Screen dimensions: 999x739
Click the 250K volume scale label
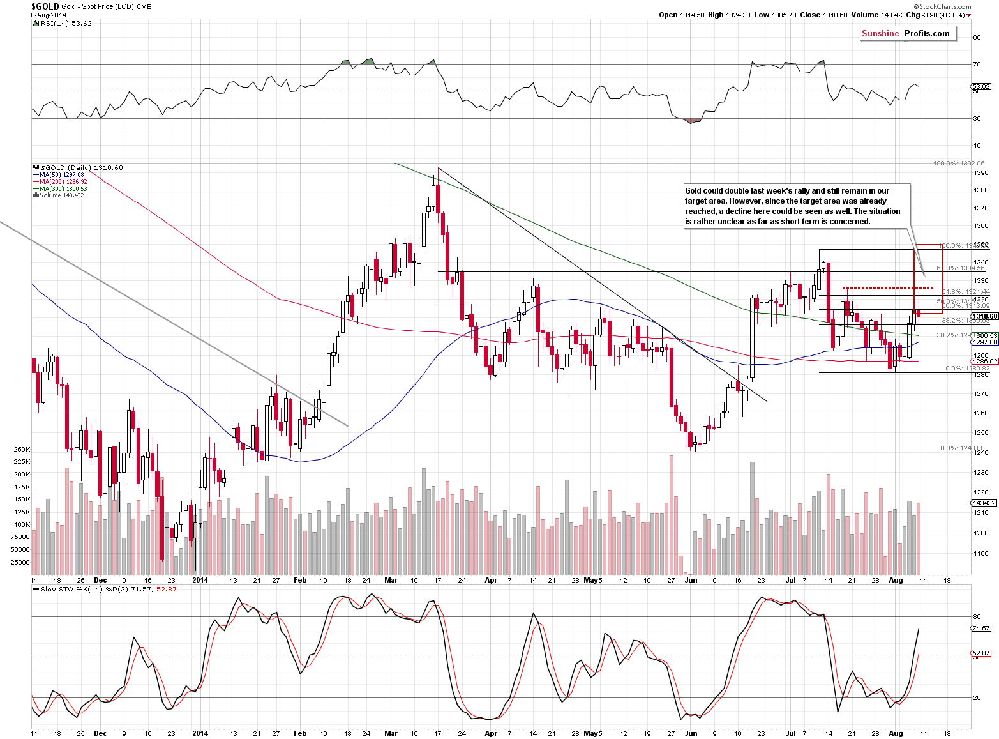tap(22, 450)
